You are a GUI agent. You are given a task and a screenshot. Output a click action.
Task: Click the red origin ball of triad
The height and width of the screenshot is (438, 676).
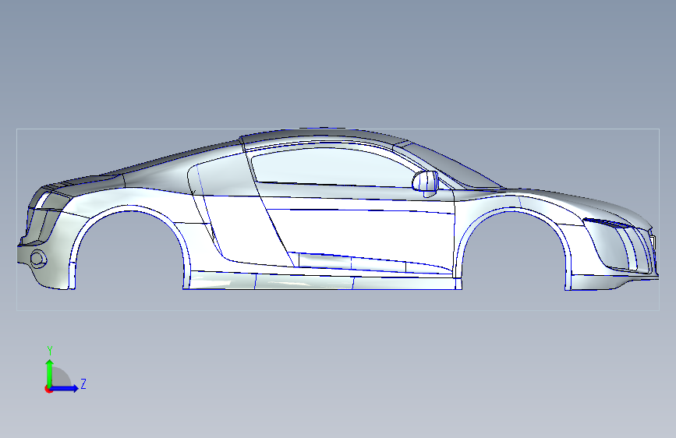(x=48, y=389)
